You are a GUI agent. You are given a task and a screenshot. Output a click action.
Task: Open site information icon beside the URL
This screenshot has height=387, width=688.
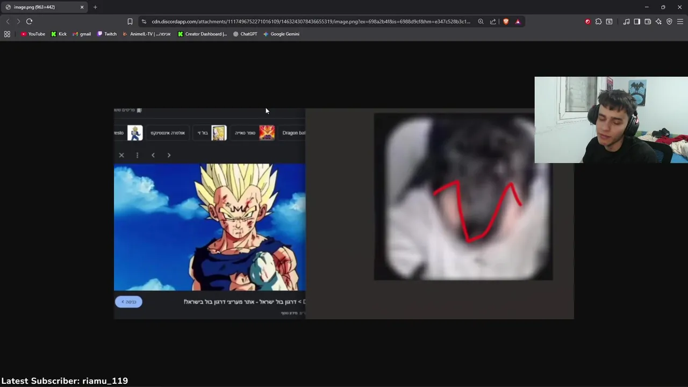[144, 21]
